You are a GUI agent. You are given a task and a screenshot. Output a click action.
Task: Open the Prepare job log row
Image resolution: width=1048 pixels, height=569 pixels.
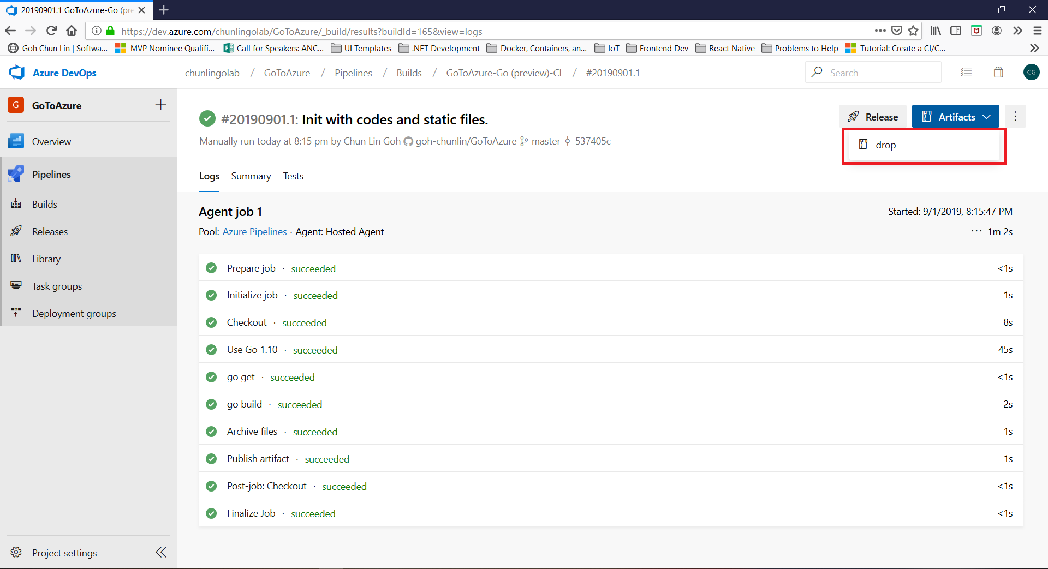click(611, 268)
